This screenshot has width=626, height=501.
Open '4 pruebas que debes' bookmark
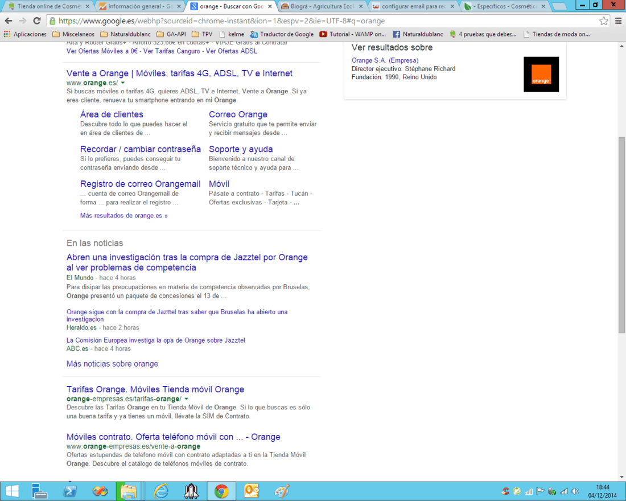[x=483, y=34]
